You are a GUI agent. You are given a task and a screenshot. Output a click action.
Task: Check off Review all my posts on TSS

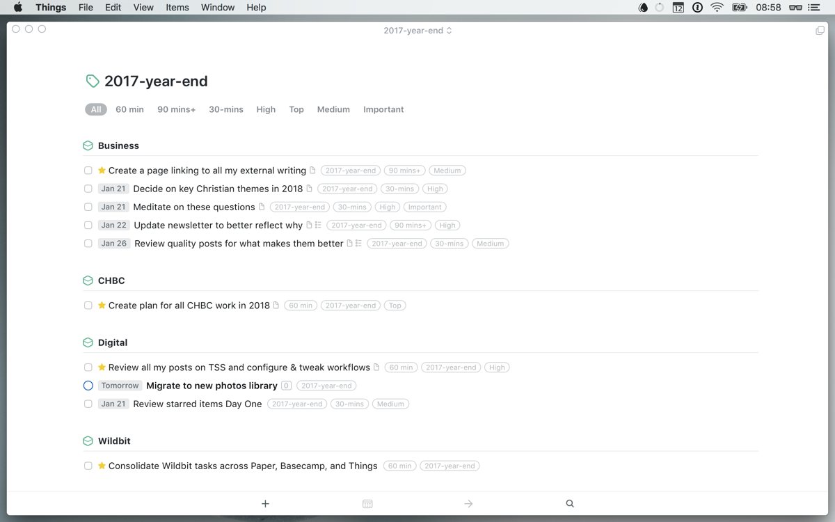(x=88, y=367)
